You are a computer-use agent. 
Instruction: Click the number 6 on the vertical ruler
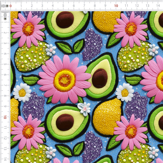click(x=5, y=75)
